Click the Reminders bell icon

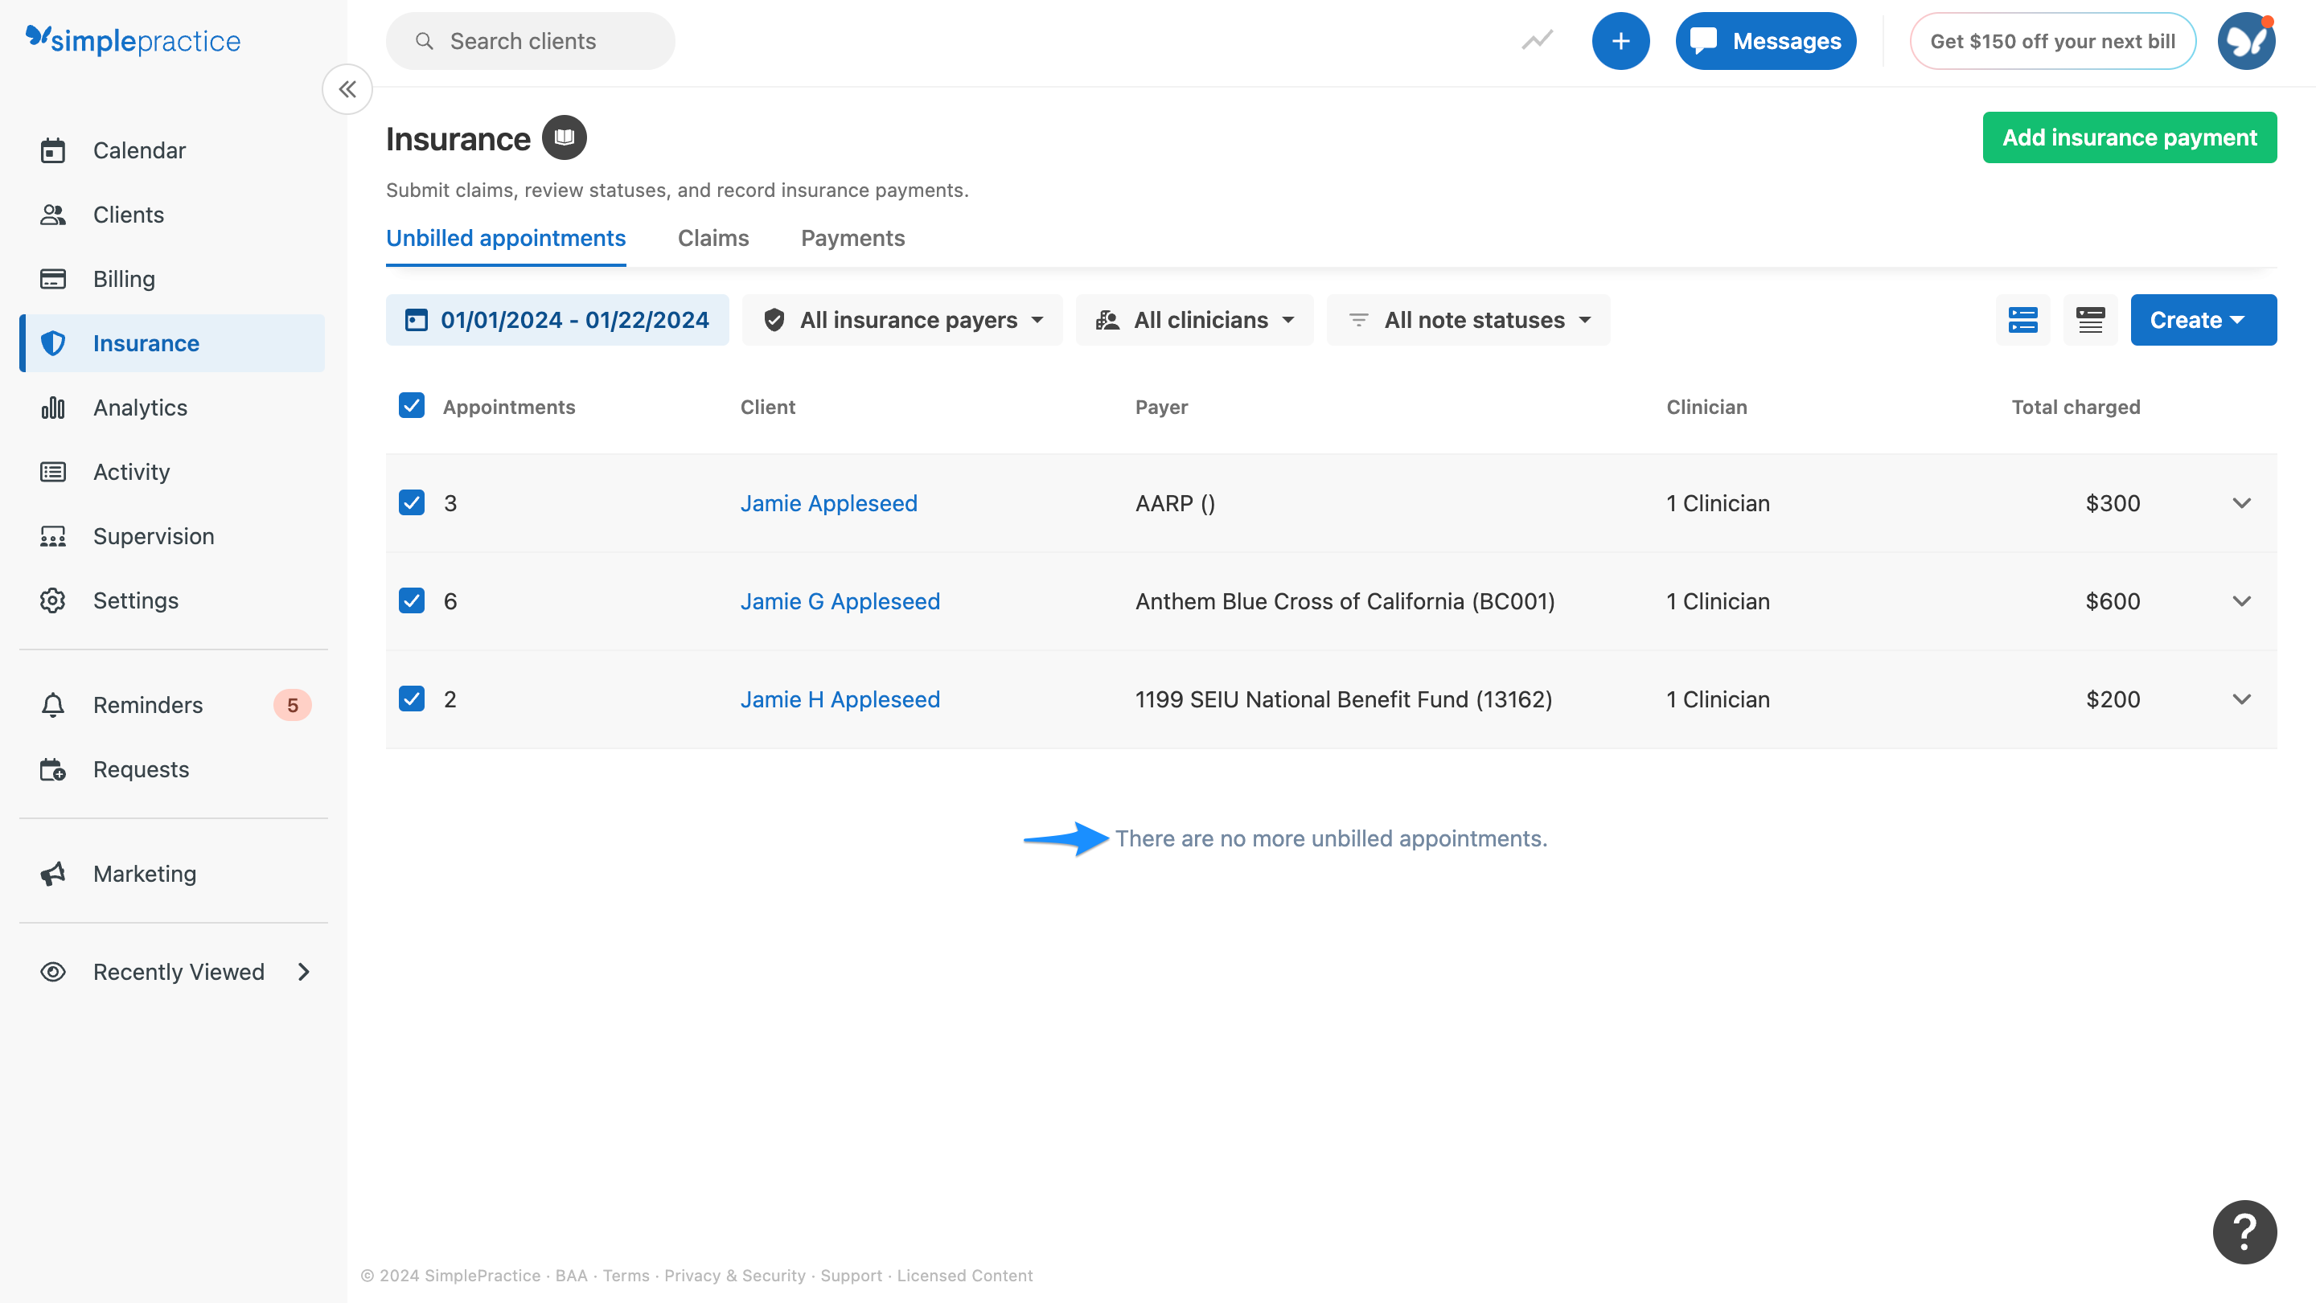click(x=53, y=706)
